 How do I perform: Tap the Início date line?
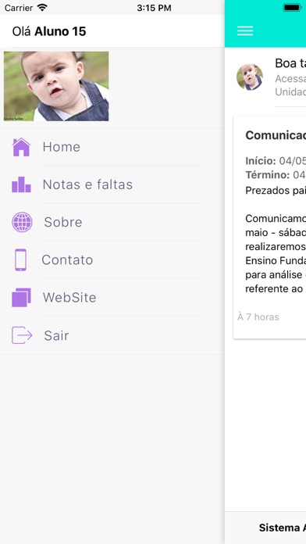(x=276, y=161)
